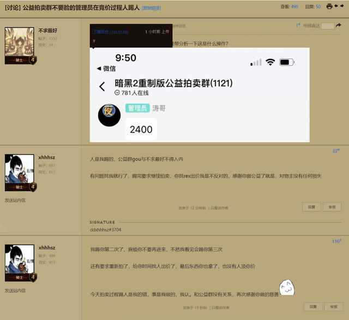
Task: Click 回复 button on post 116
Action: point(313,307)
